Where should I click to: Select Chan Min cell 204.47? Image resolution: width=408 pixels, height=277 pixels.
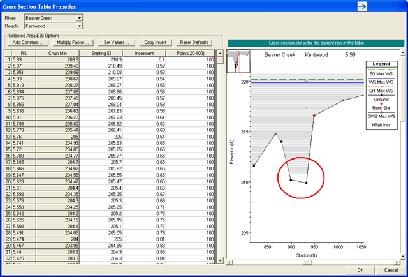click(57, 181)
